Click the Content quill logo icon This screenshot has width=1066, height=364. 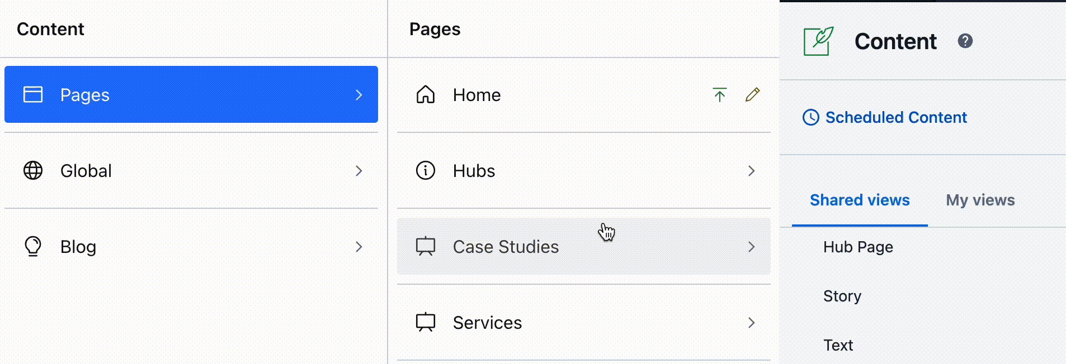818,41
